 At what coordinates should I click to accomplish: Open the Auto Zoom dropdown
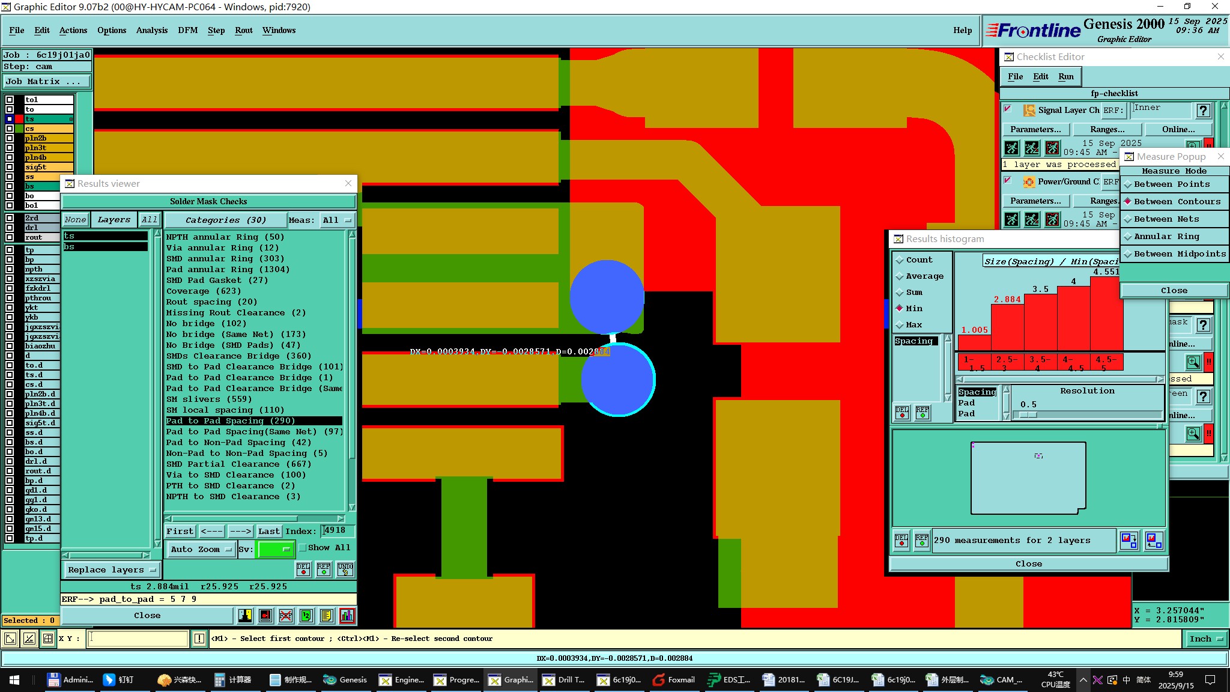tap(201, 549)
